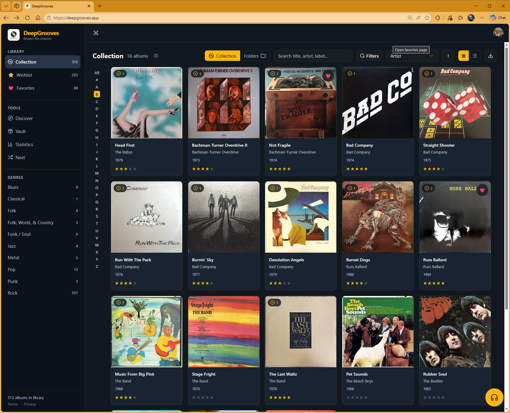Open browser extensions icon
Viewport: 510px width, 413px height.
[x=438, y=18]
